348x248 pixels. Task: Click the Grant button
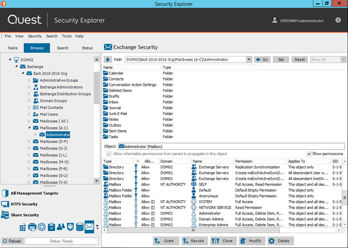coord(166,241)
